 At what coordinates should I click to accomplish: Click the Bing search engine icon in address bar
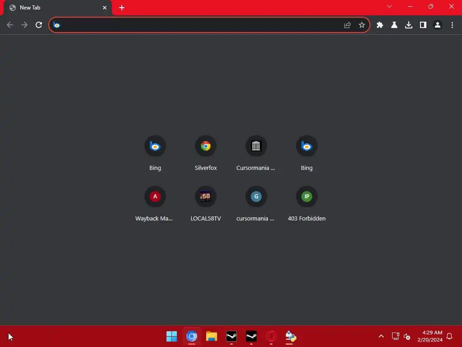[x=57, y=25]
